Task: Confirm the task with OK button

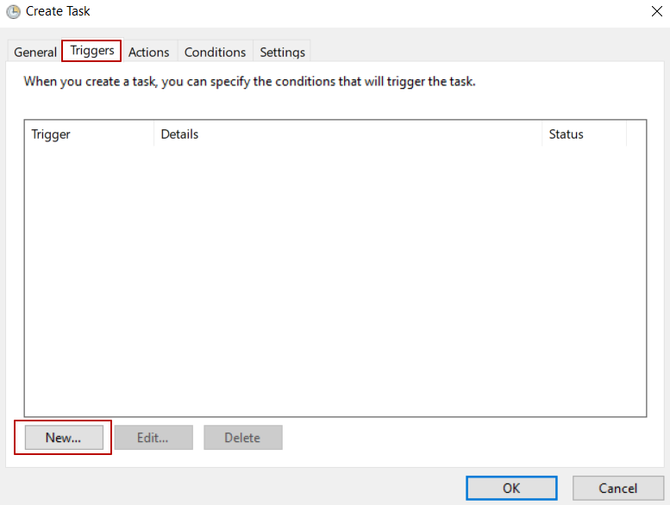Action: pyautogui.click(x=511, y=488)
